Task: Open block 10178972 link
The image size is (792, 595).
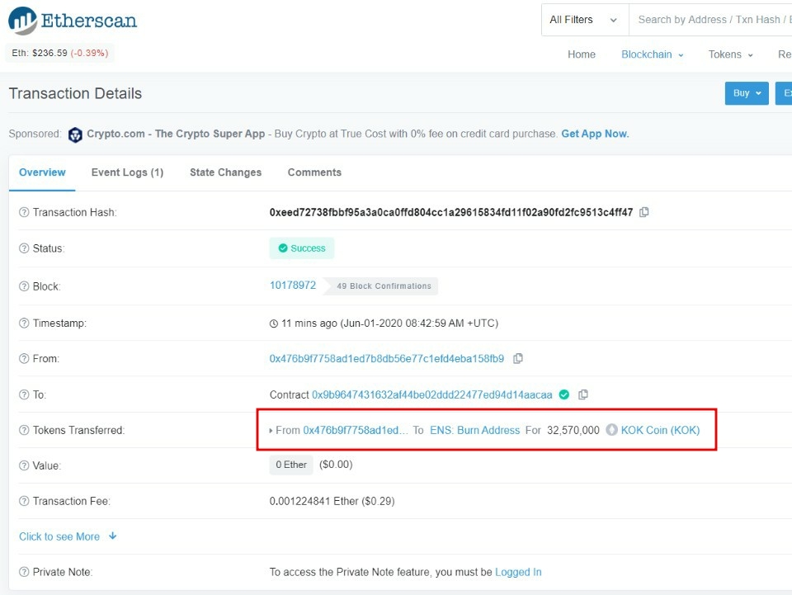Action: pos(292,286)
